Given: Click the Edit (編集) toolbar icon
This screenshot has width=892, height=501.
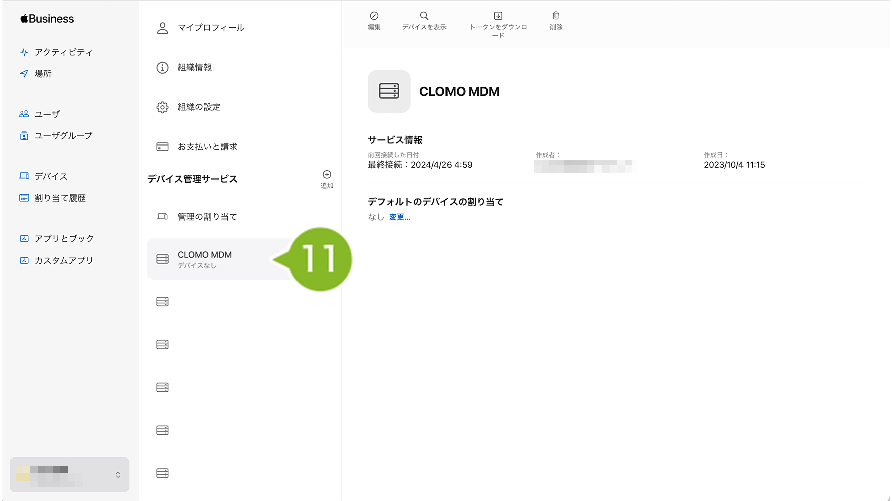Looking at the screenshot, I should [x=374, y=16].
